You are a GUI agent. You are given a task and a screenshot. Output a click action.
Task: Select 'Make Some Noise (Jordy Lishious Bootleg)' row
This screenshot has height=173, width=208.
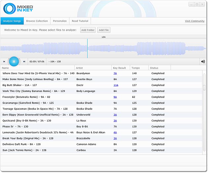[101, 79]
